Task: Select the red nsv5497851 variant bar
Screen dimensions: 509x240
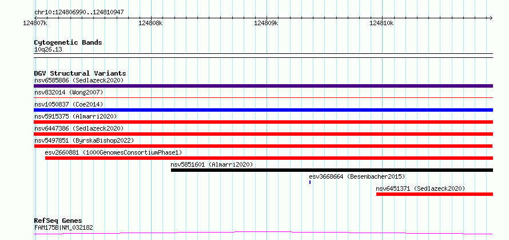Action: [x=263, y=146]
